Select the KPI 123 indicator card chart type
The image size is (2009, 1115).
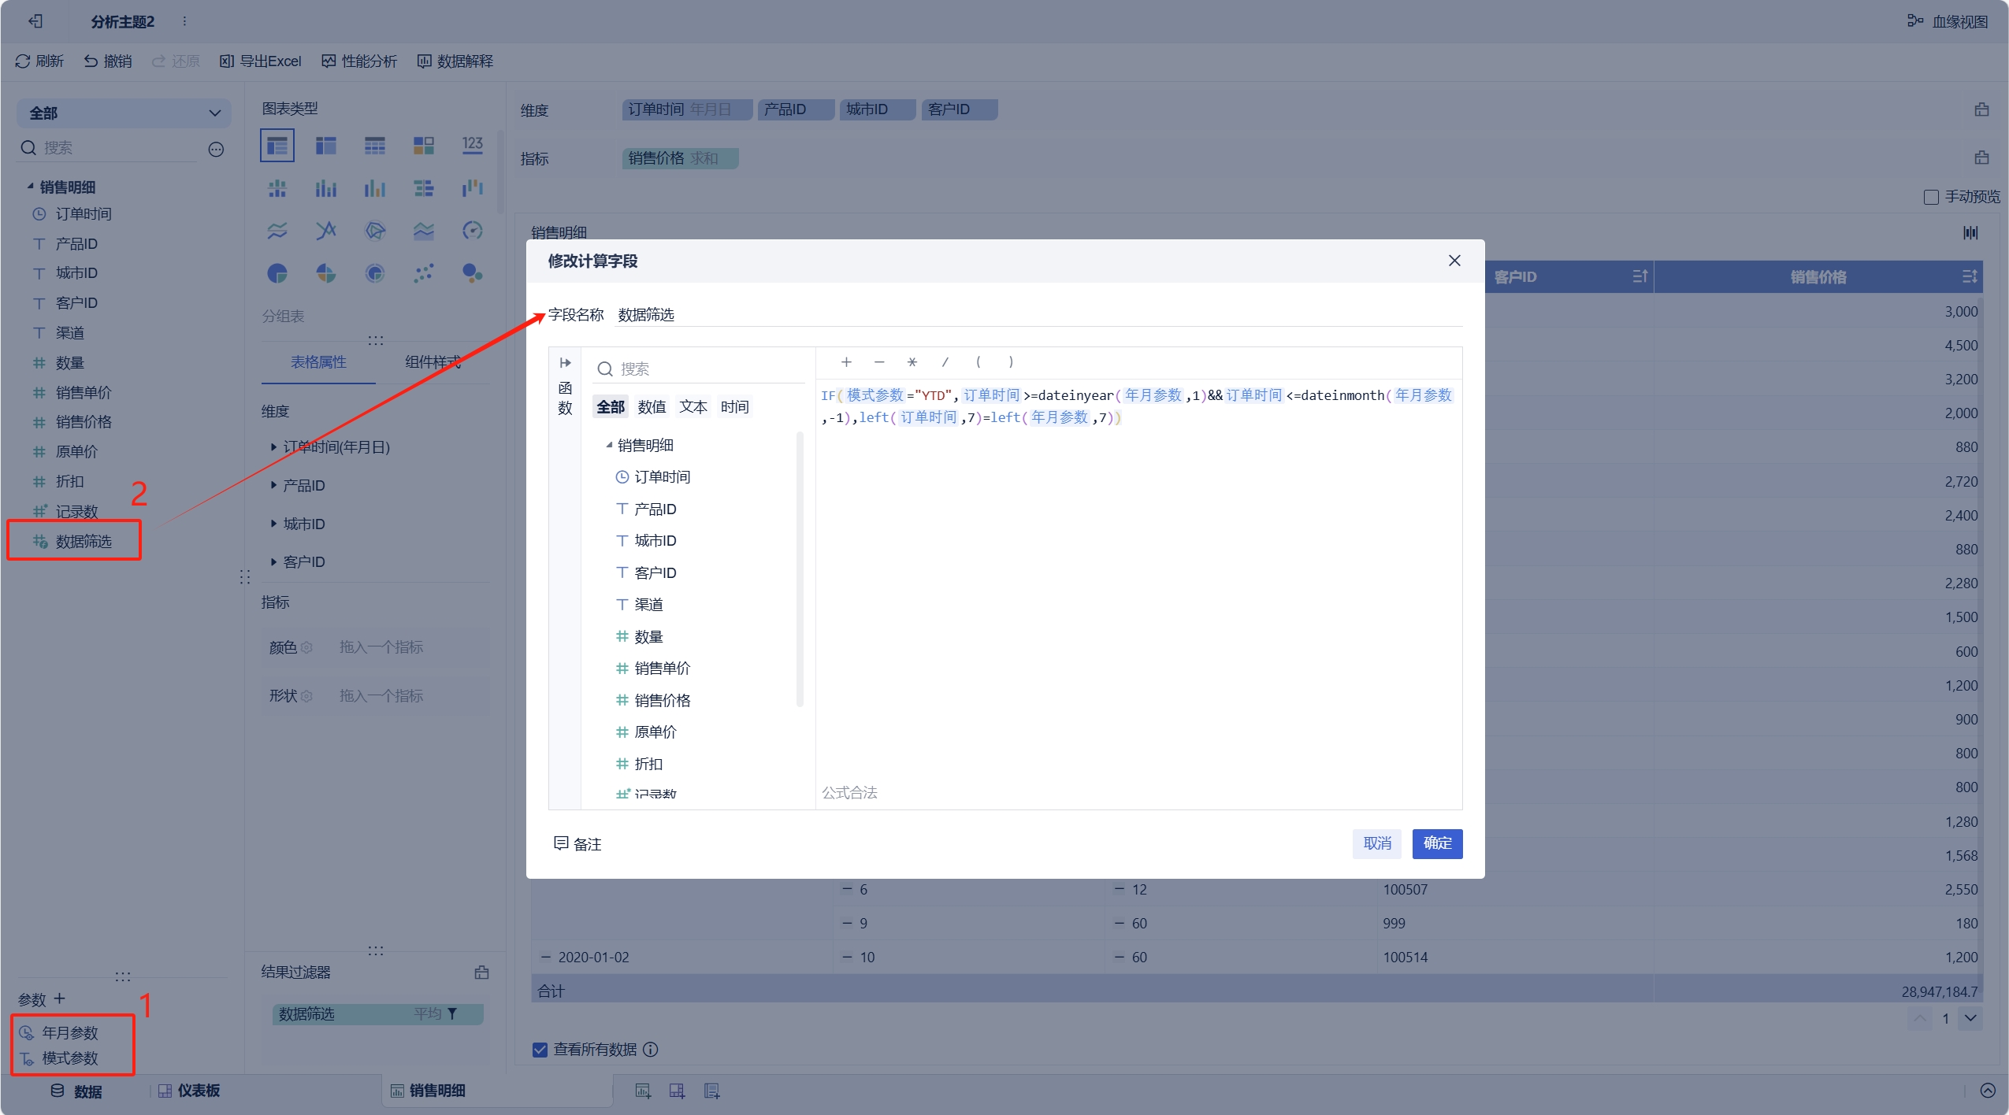[473, 144]
